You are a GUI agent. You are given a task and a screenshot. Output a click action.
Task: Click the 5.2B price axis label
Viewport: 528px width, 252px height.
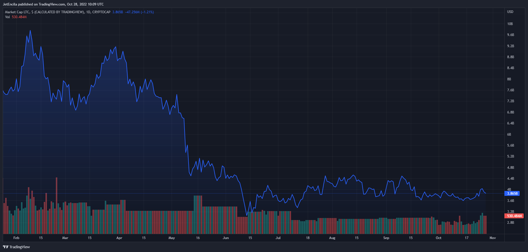[x=510, y=156]
